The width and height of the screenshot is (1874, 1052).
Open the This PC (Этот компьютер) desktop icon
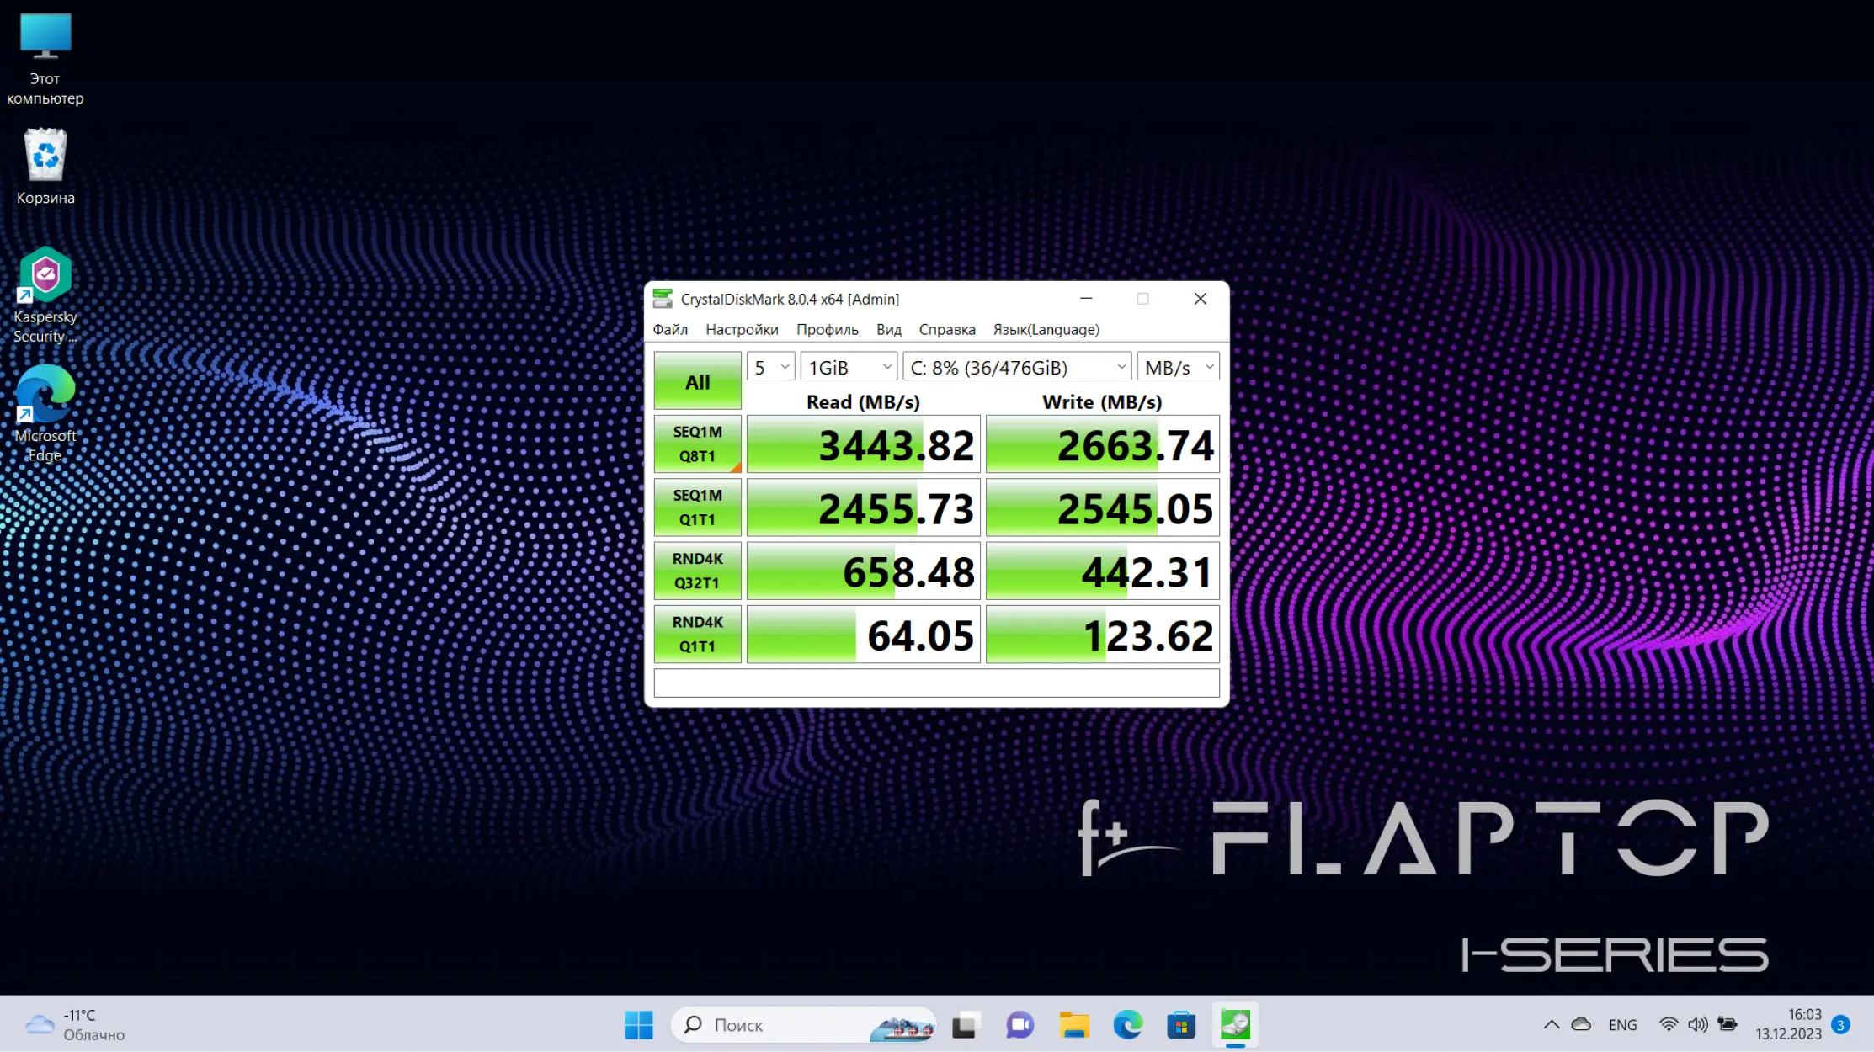click(45, 57)
